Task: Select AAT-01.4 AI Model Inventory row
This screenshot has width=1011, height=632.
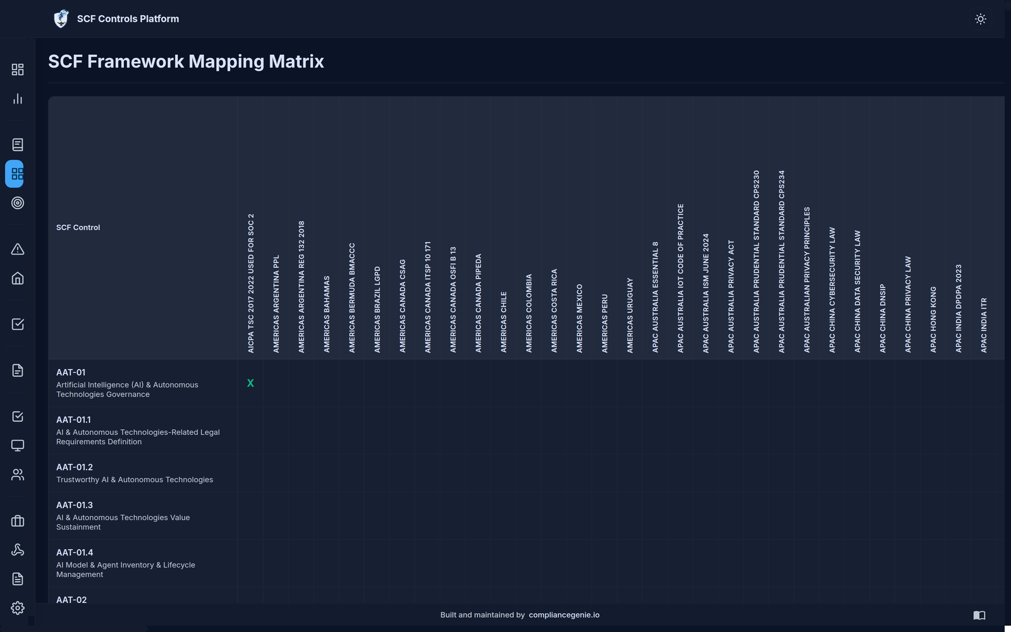Action: pos(143,563)
